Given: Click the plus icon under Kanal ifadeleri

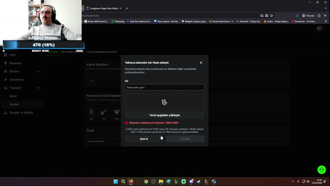Looking at the screenshot, I should [x=91, y=81].
